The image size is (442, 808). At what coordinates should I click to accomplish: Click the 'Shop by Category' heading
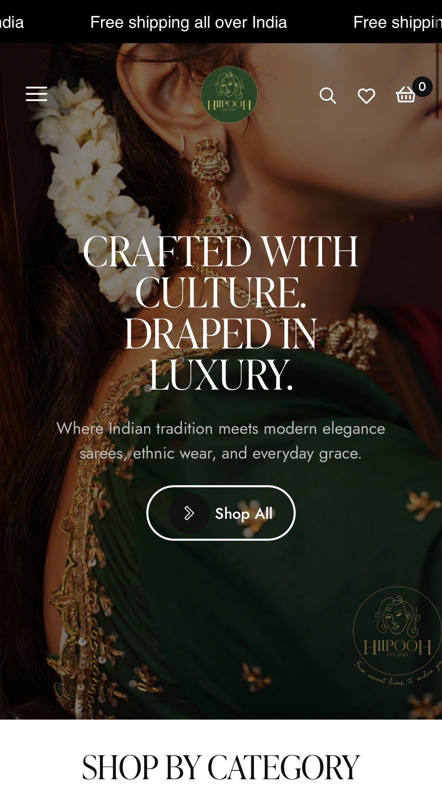221,767
